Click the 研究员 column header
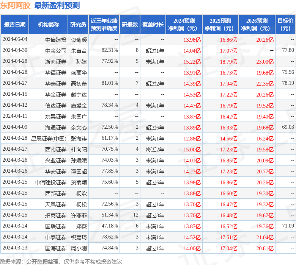 coord(78,25)
